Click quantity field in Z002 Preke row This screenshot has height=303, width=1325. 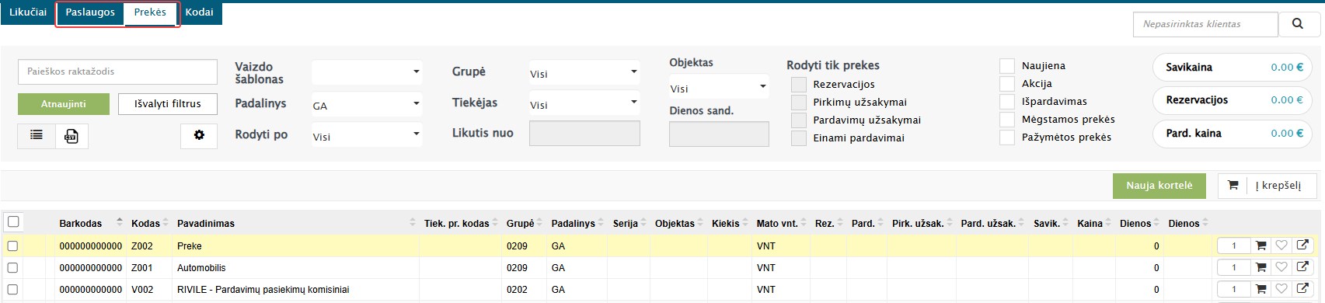[1233, 246]
